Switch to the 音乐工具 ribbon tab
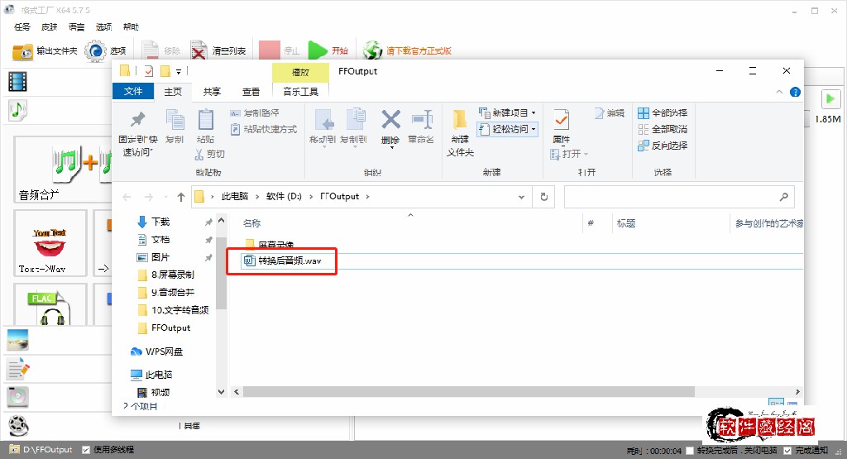This screenshot has width=847, height=459. [300, 92]
